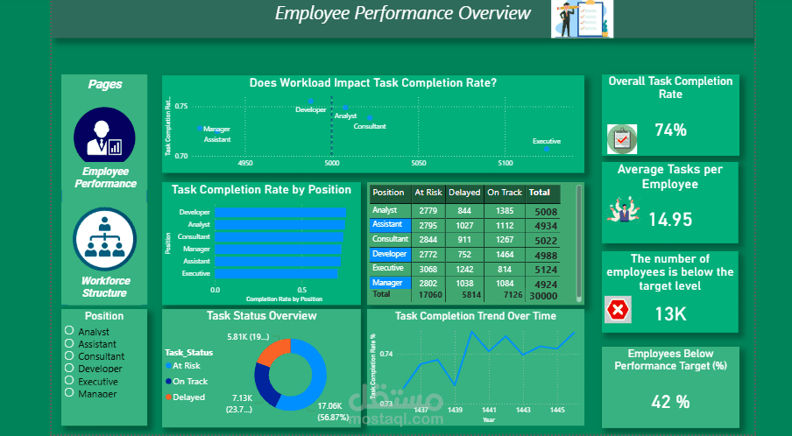Click the Assistant row cell in table
This screenshot has height=436, width=792.
tap(391, 224)
